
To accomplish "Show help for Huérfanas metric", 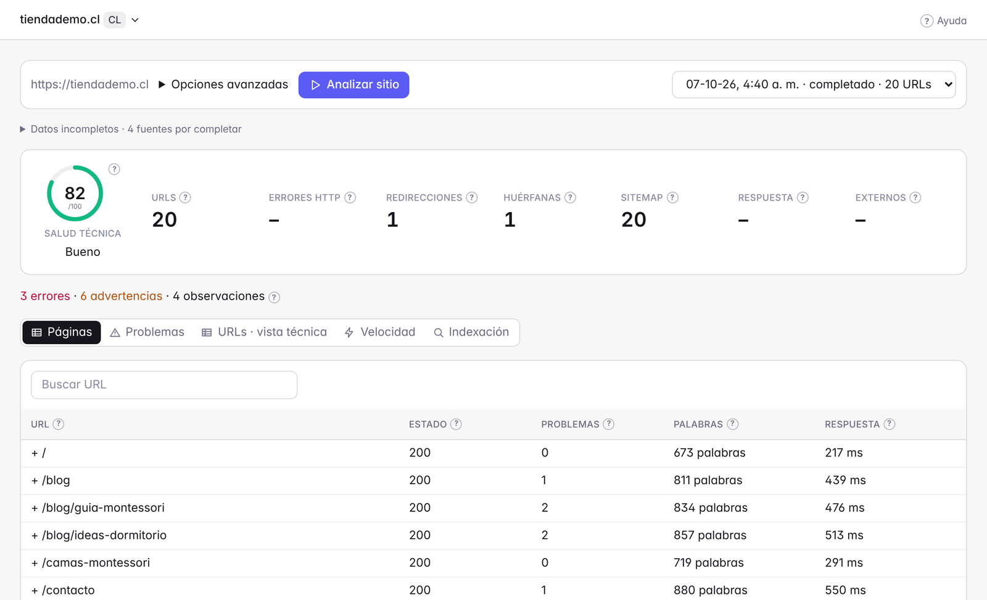I will coord(570,197).
